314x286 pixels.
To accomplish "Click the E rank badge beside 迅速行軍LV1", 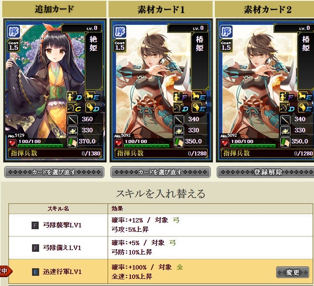I will click(35, 272).
